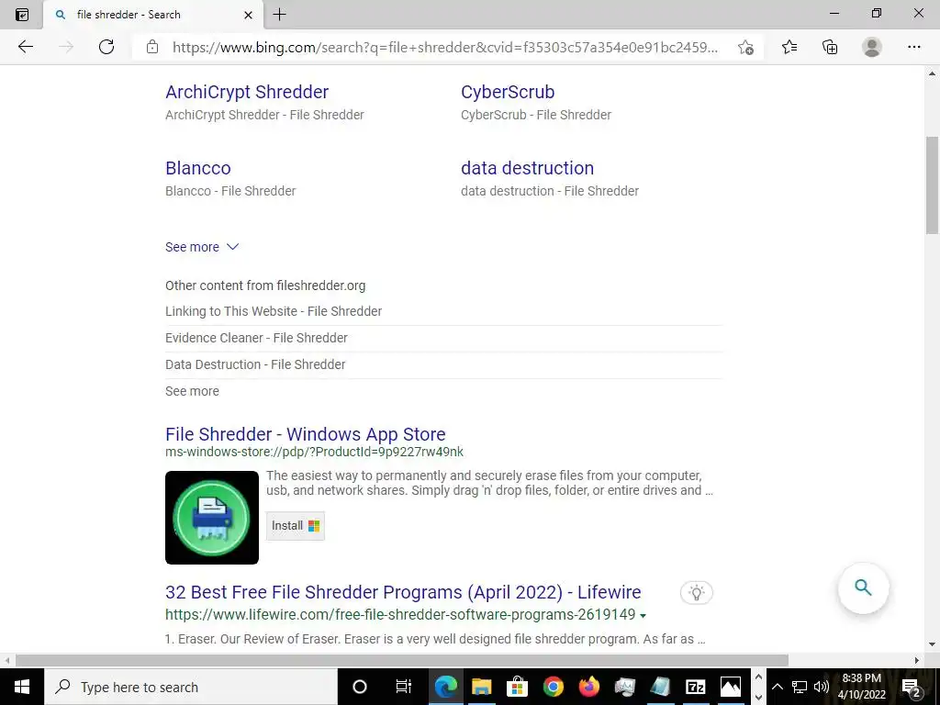Open File Shredder - Windows App Store
940x705 pixels.
pyautogui.click(x=305, y=434)
